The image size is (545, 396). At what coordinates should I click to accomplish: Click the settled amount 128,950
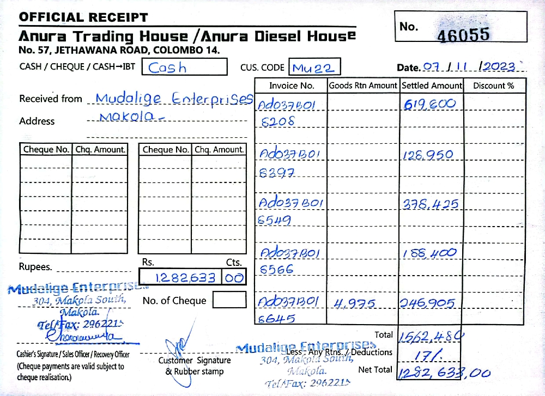(x=428, y=155)
